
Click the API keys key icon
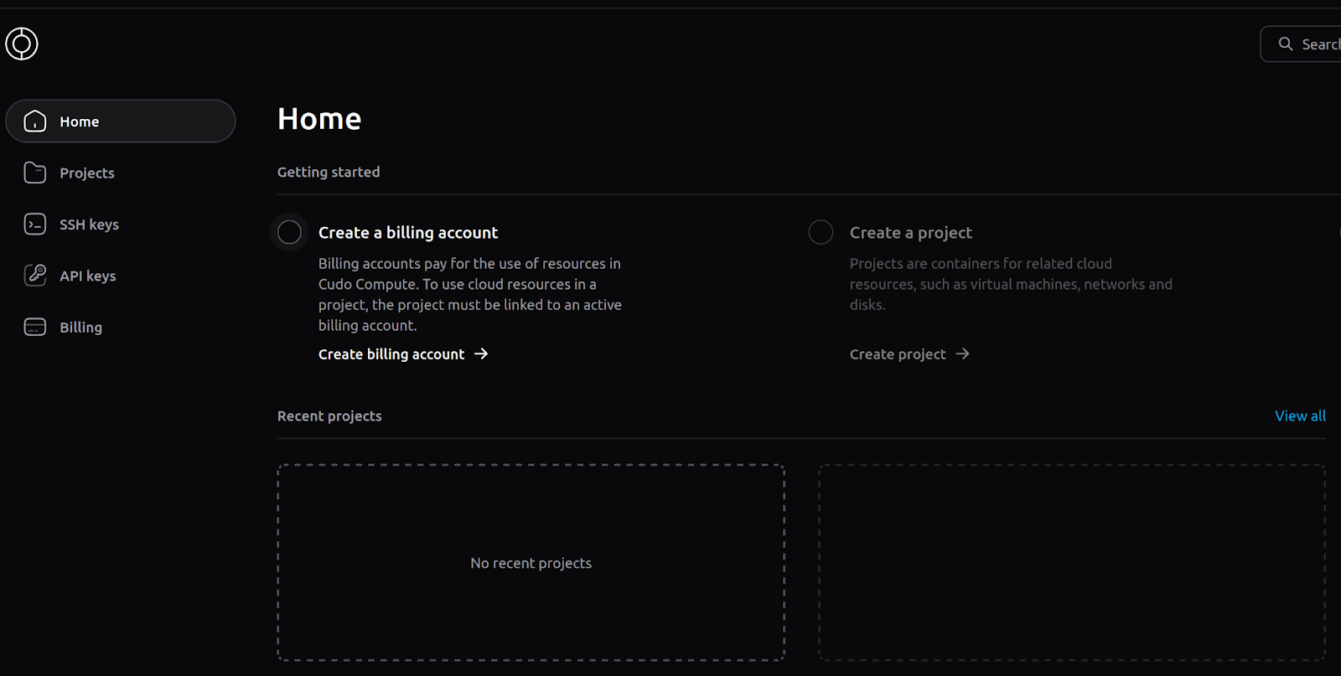point(35,276)
